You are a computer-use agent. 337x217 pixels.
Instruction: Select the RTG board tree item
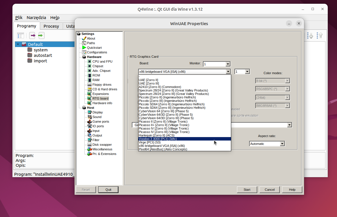pos(100,98)
